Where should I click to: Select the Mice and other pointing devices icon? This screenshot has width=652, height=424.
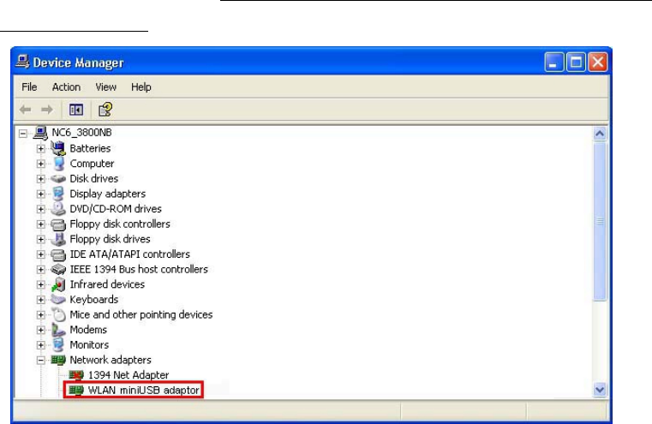point(58,314)
